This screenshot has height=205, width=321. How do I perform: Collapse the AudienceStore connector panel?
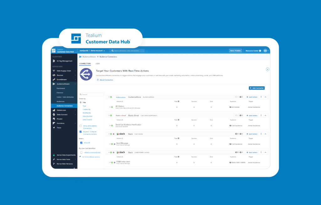[x=265, y=97]
